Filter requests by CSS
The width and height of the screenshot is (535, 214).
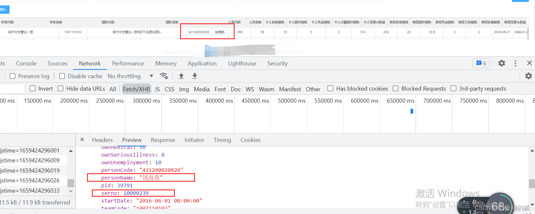pyautogui.click(x=169, y=89)
